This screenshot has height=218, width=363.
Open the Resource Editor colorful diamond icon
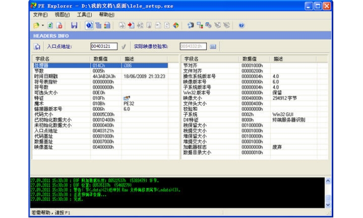click(x=176, y=25)
